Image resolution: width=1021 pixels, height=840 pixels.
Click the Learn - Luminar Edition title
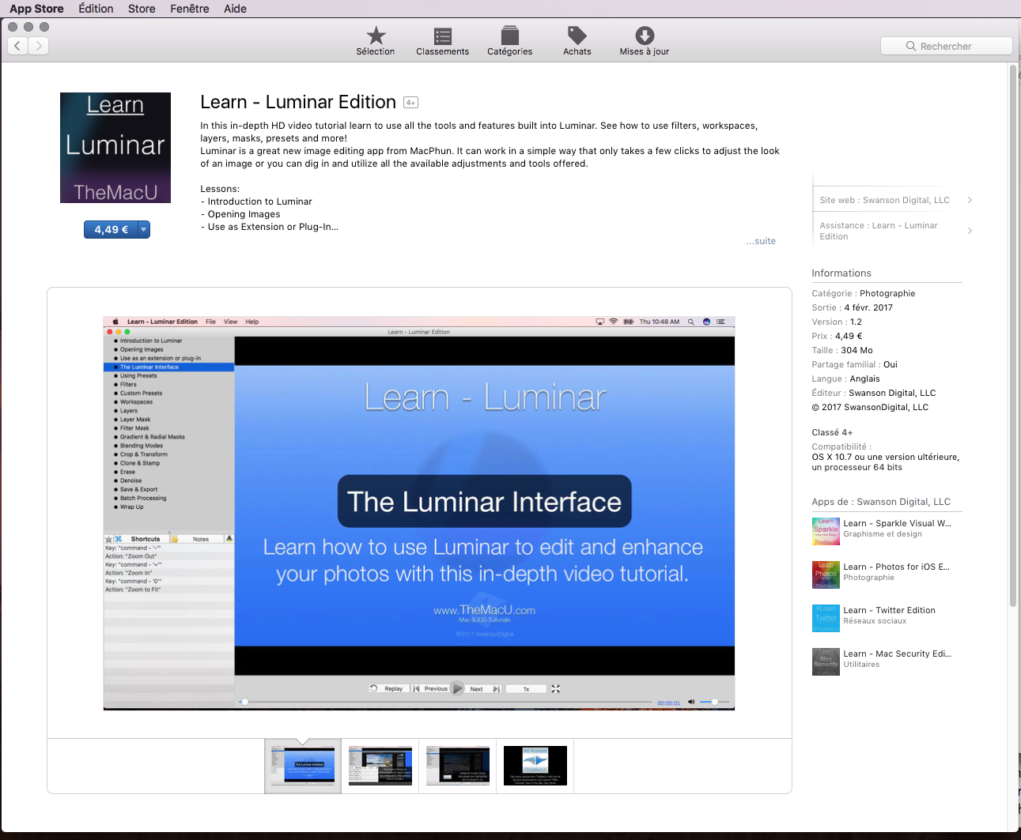point(298,102)
